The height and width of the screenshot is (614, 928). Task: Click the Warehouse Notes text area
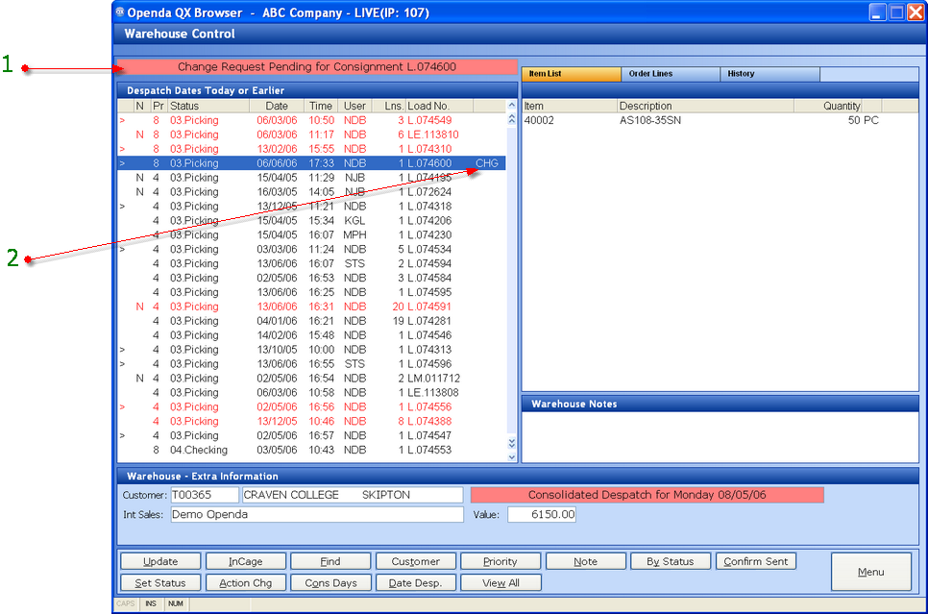(720, 437)
